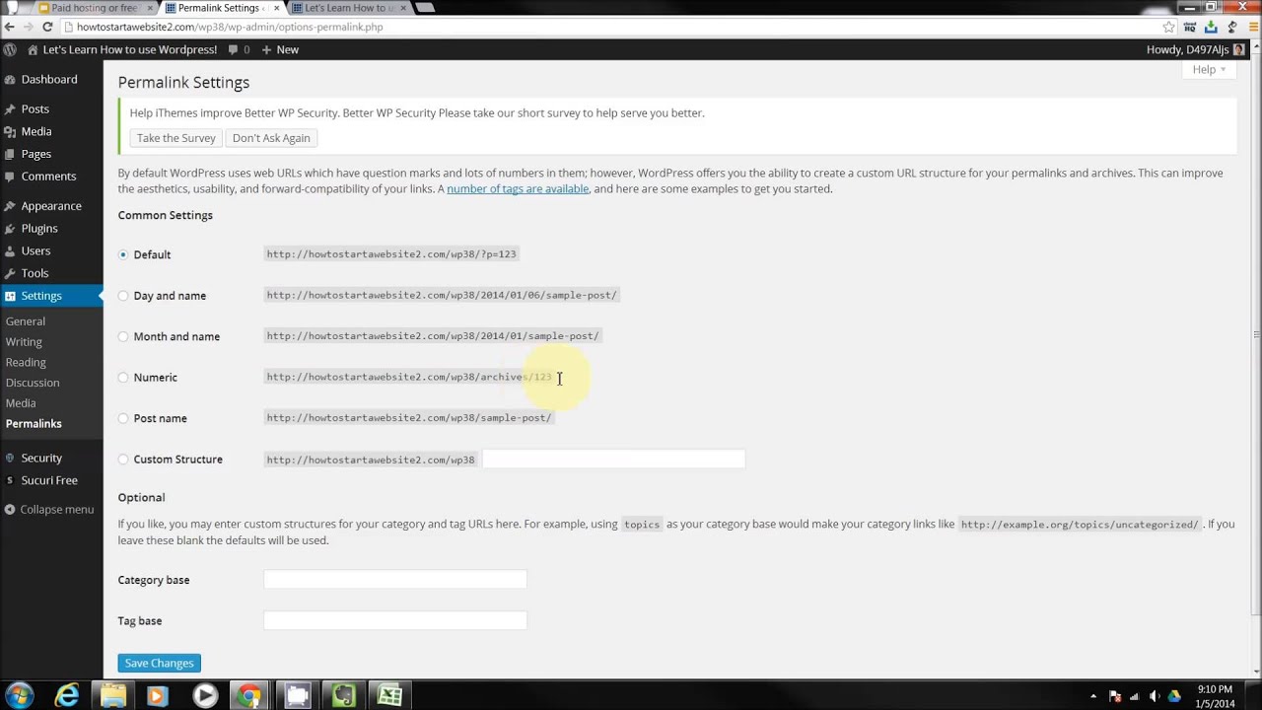This screenshot has height=710, width=1262.
Task: Open comments bubble in admin bar
Action: click(x=238, y=49)
